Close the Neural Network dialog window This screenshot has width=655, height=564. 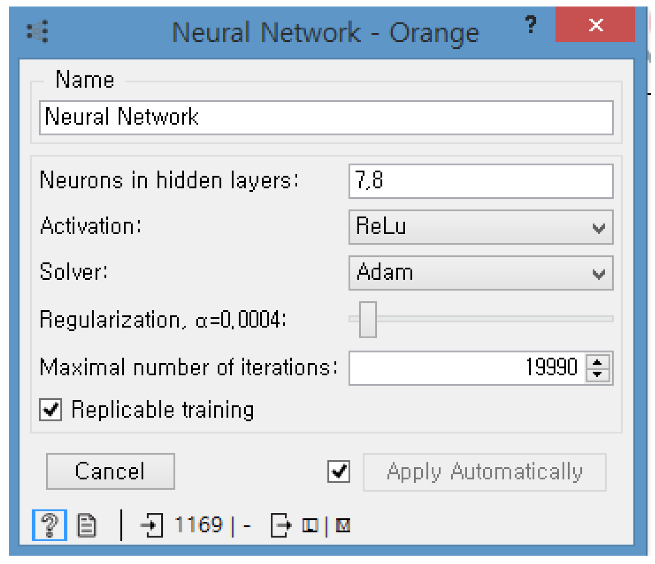[595, 25]
